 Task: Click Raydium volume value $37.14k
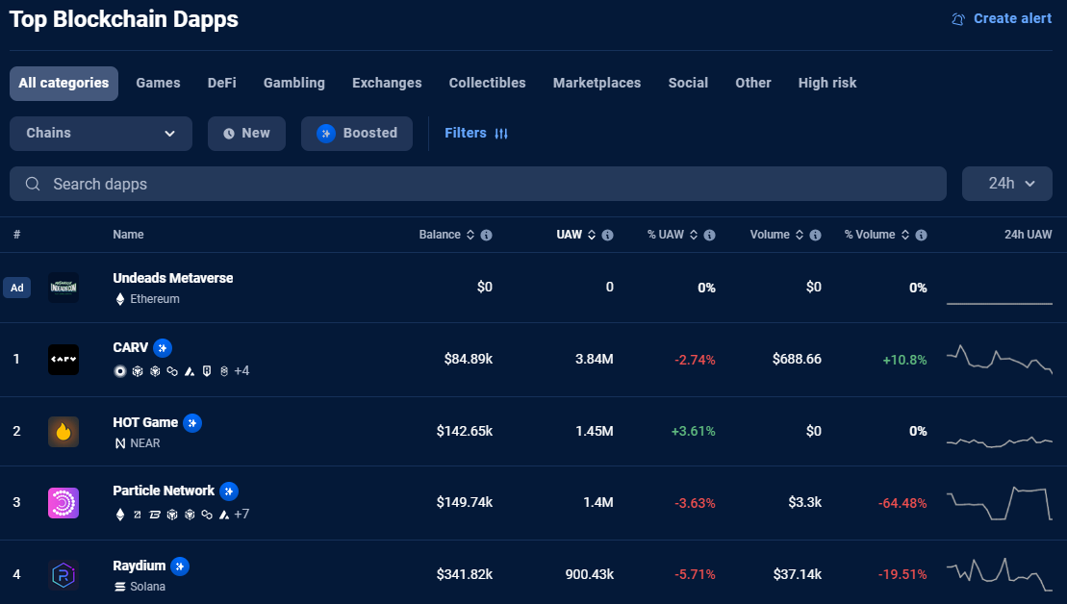pyautogui.click(x=797, y=575)
